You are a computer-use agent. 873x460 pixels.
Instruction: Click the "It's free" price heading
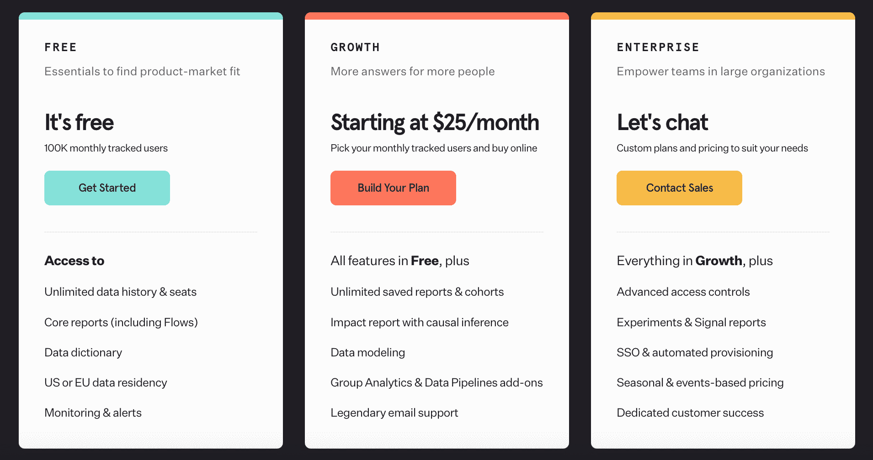click(79, 122)
